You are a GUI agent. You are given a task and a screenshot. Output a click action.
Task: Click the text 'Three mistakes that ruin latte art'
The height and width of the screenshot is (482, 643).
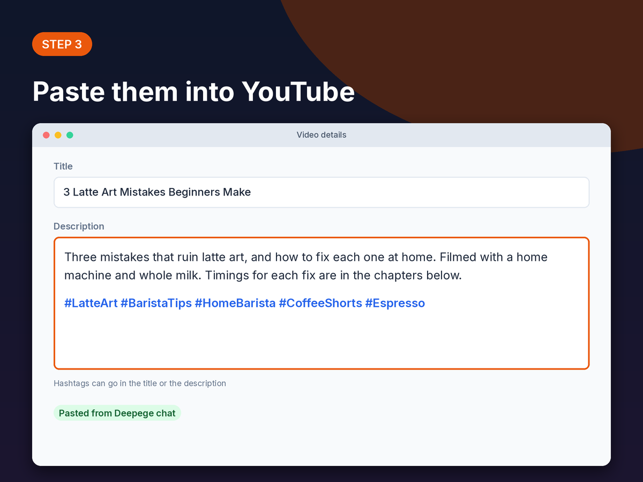154,257
